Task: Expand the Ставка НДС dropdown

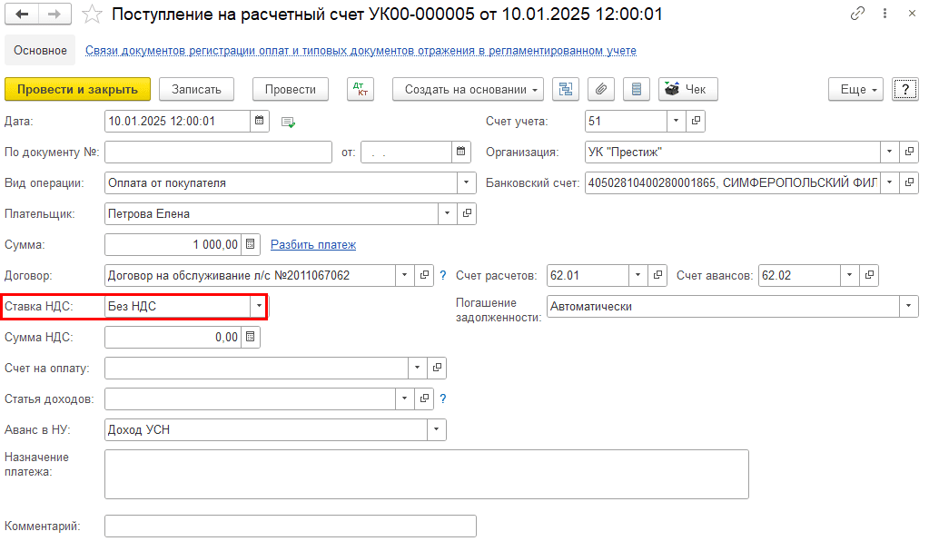Action: [x=259, y=307]
